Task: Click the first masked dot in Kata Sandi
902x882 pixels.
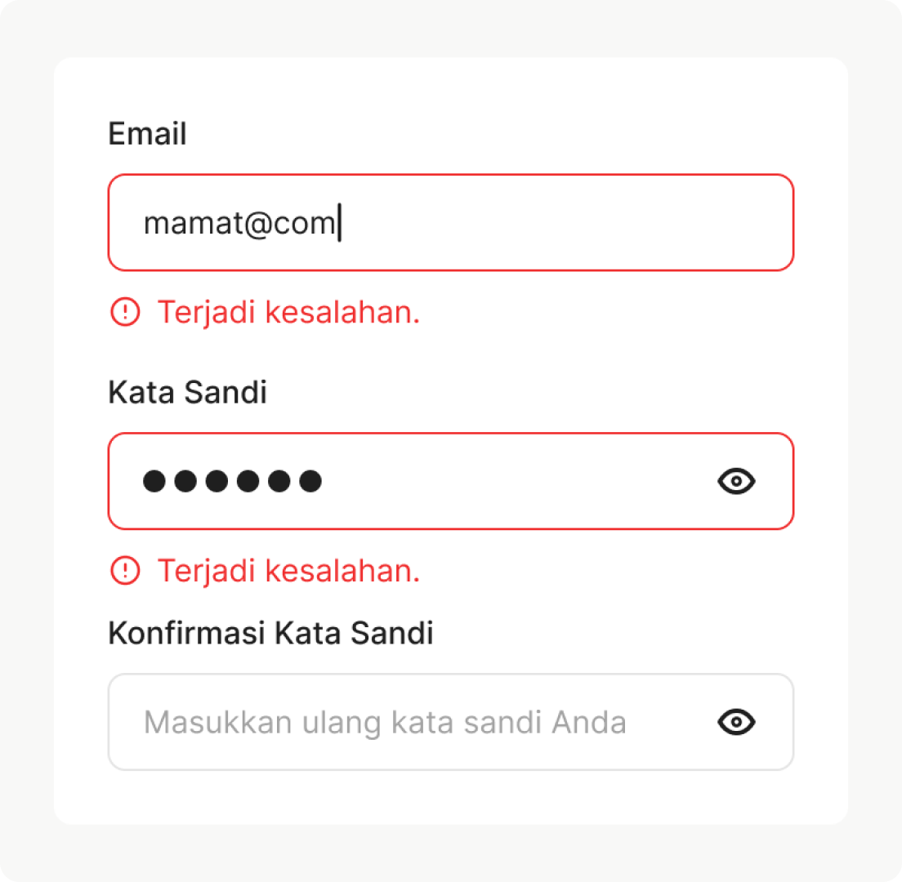Action: tap(154, 482)
